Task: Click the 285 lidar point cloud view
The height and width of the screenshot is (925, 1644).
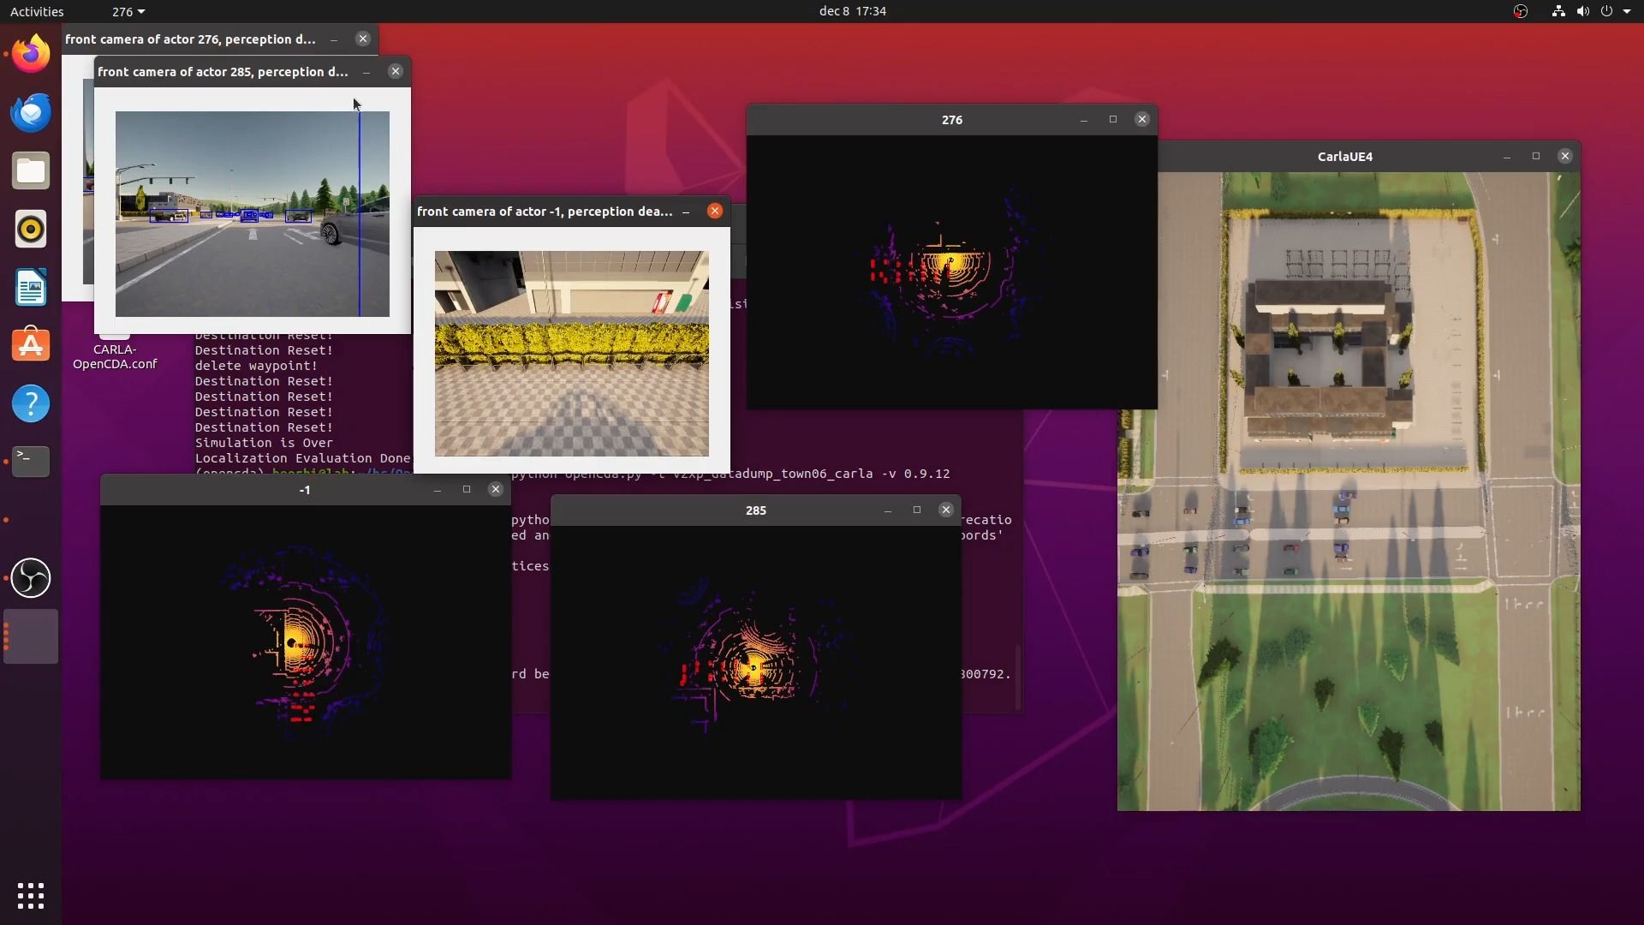Action: click(756, 662)
